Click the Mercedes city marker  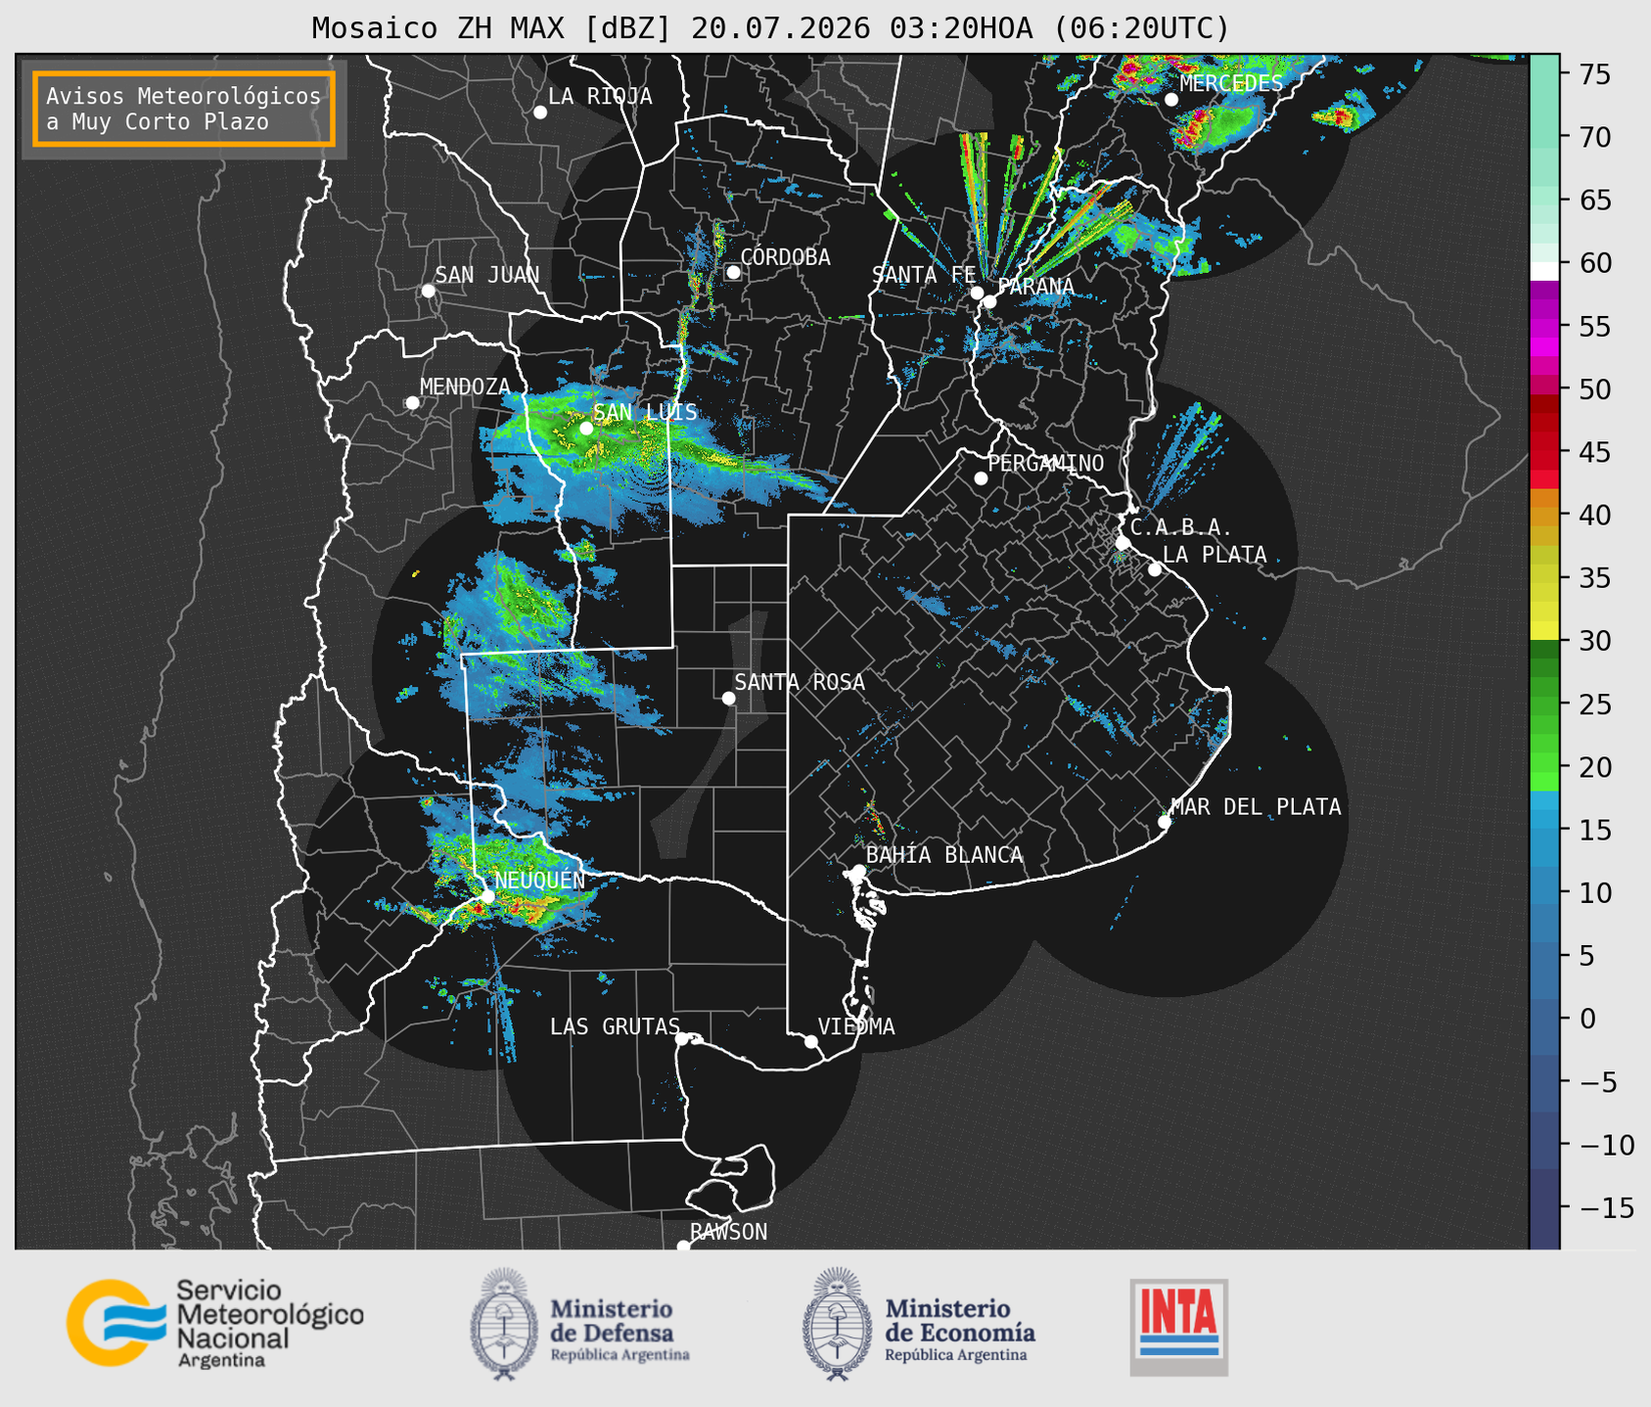point(1171,100)
